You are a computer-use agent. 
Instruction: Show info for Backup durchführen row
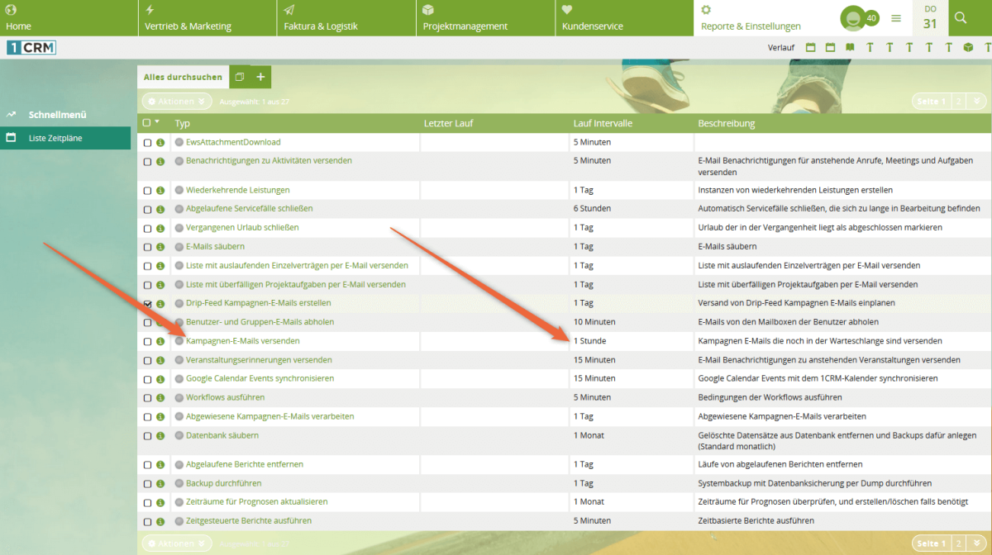(160, 484)
